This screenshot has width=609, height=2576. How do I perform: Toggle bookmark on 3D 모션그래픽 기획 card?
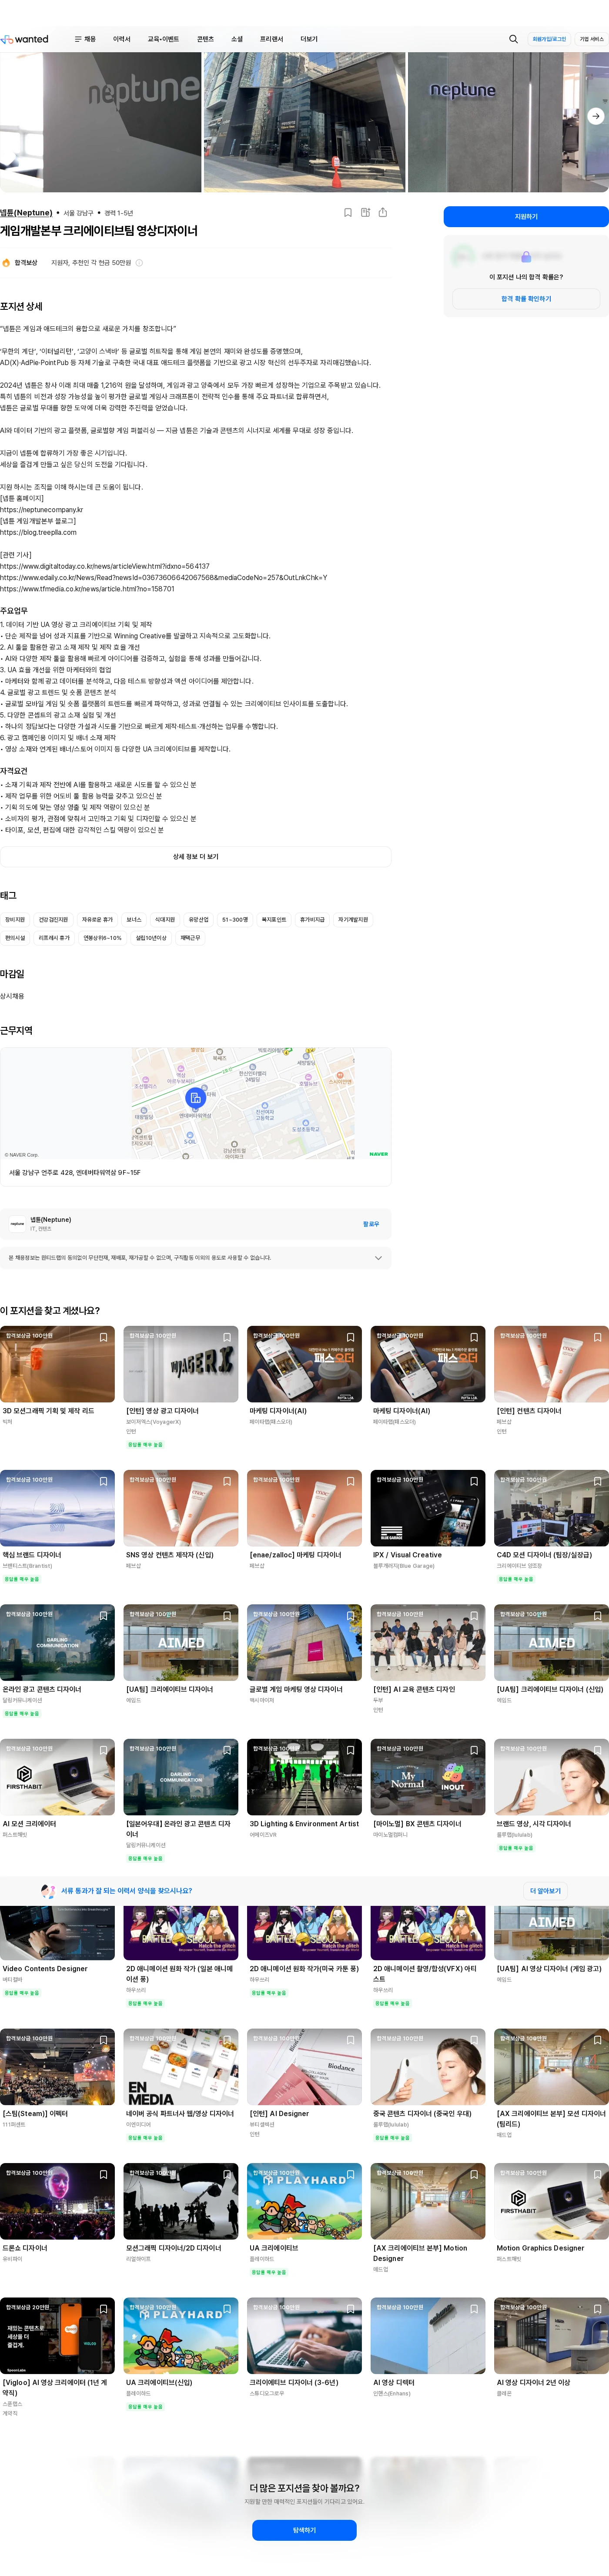pyautogui.click(x=103, y=1337)
